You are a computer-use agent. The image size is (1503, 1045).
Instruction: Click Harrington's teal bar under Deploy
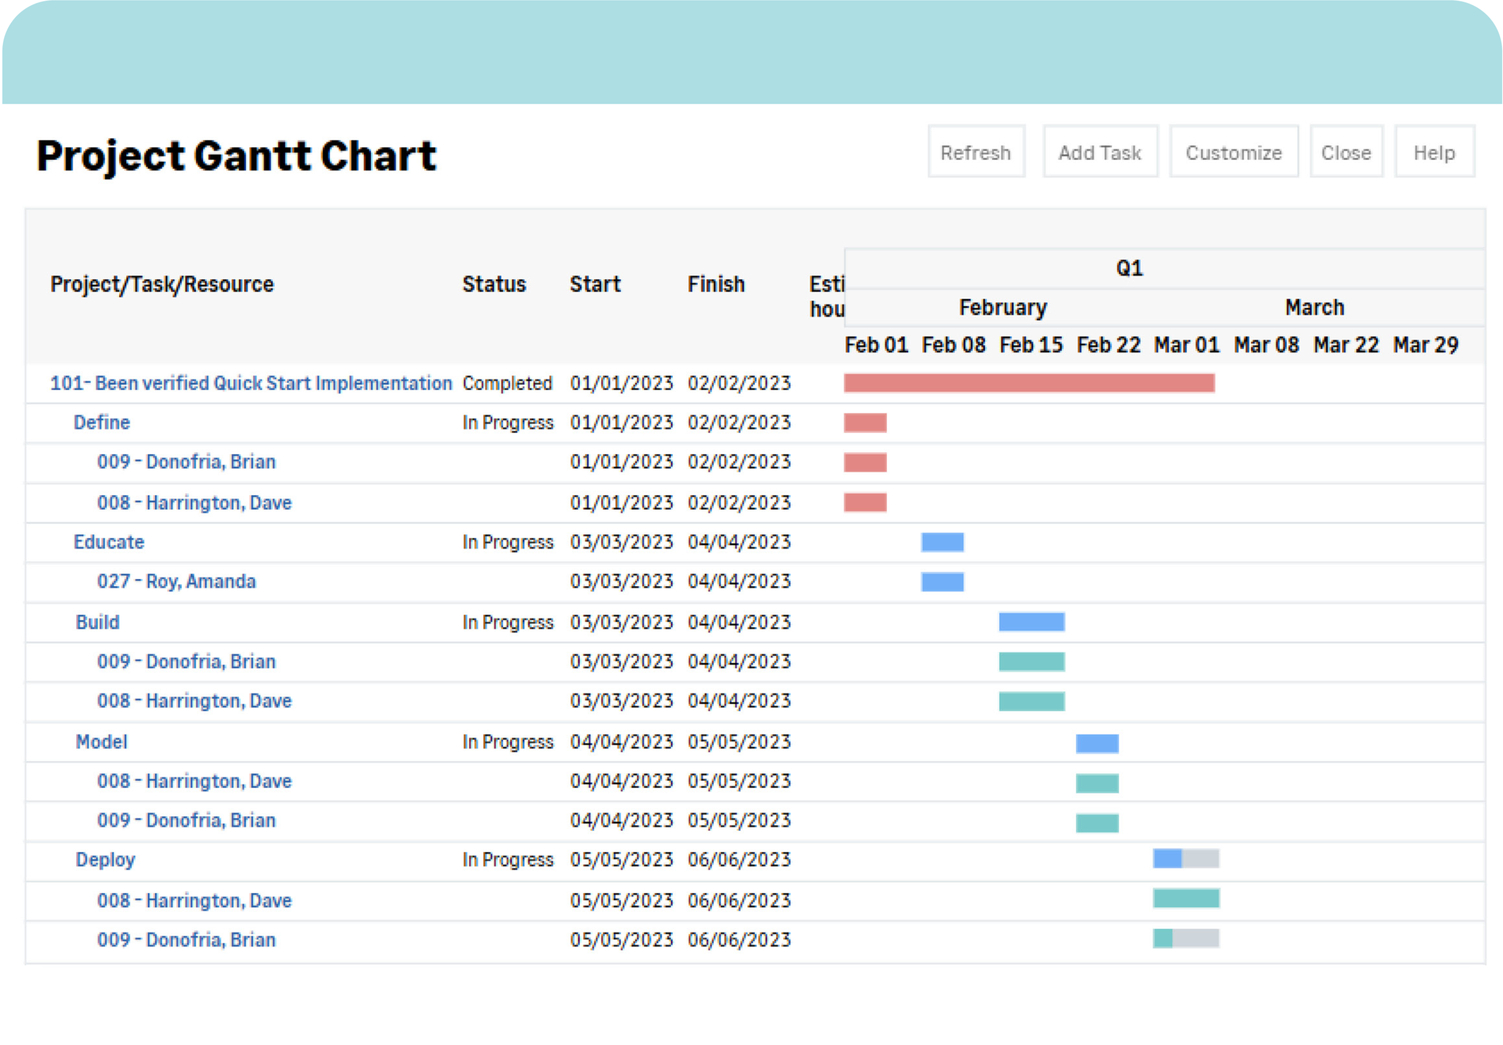(1186, 898)
